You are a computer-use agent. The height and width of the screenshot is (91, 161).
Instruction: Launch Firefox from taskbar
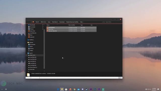[x=70, y=89]
